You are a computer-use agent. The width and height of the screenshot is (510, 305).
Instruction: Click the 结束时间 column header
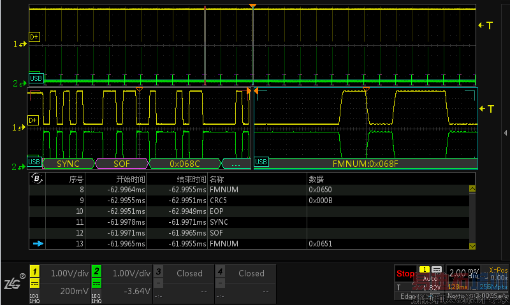pyautogui.click(x=192, y=180)
